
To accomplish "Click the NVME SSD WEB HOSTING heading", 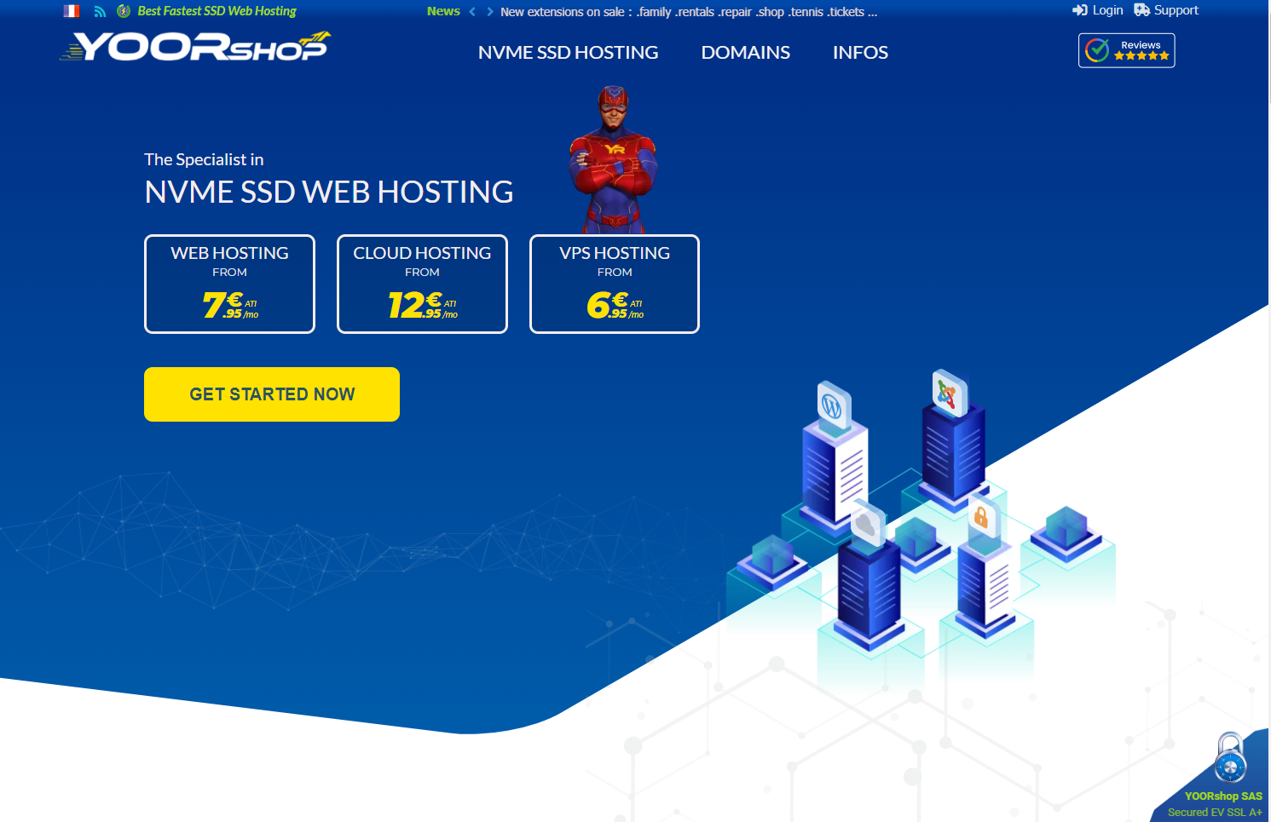I will tap(329, 193).
